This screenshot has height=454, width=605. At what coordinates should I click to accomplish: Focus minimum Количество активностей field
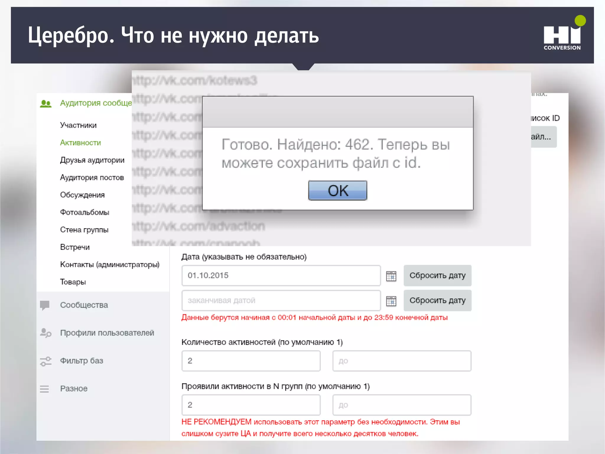(251, 361)
